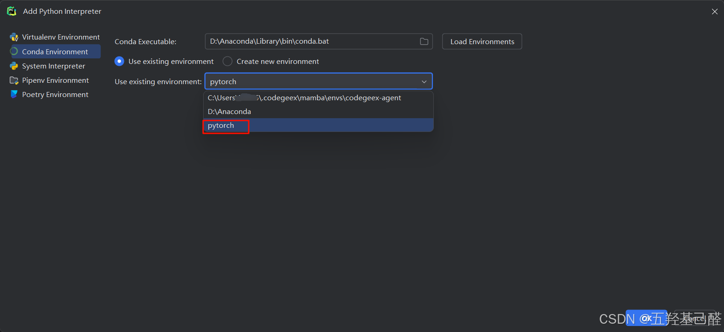Select the Conda Environment entry
Image resolution: width=724 pixels, height=332 pixels.
pos(54,52)
